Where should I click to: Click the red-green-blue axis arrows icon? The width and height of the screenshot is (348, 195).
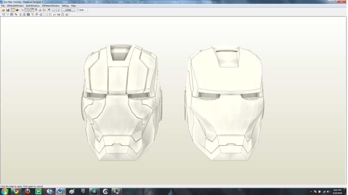[x=40, y=10]
